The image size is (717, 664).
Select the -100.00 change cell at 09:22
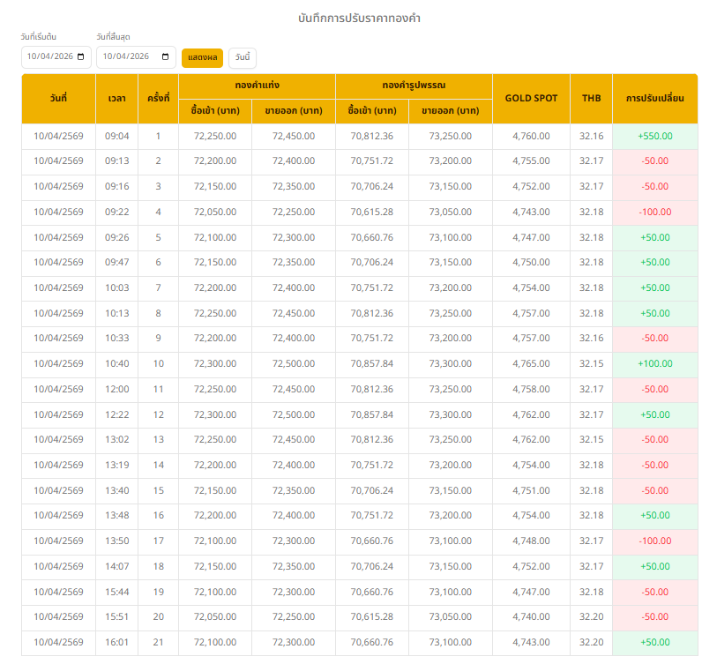click(654, 213)
